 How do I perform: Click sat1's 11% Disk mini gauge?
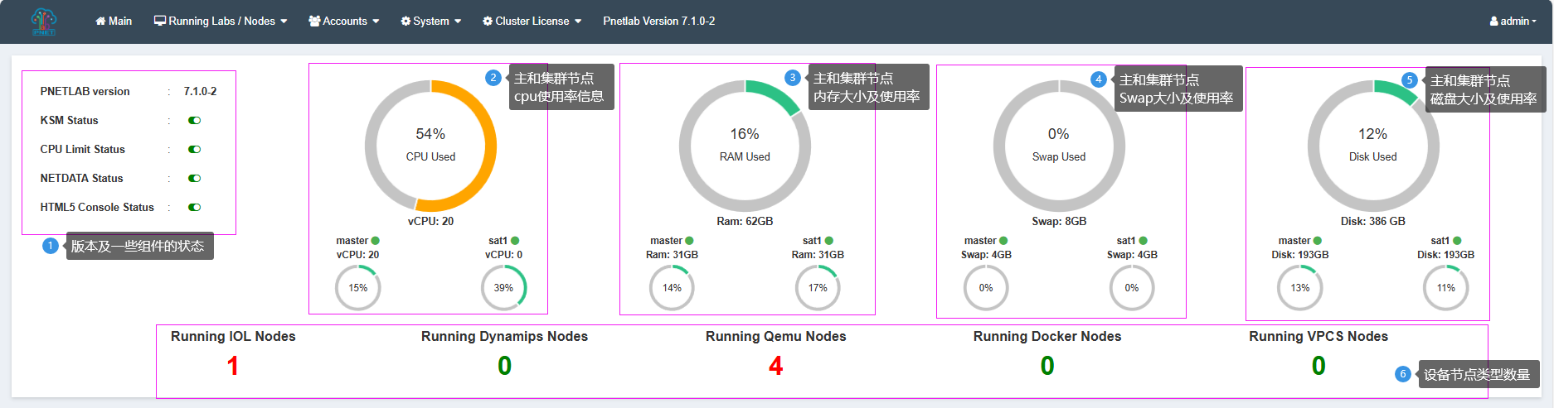point(1446,288)
